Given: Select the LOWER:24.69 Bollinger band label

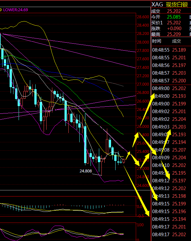Looking at the screenshot, I should (15, 10).
